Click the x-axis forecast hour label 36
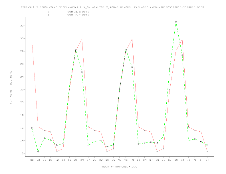 click(107, 160)
